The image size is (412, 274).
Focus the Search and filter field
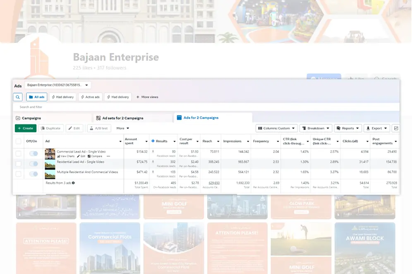point(206,107)
